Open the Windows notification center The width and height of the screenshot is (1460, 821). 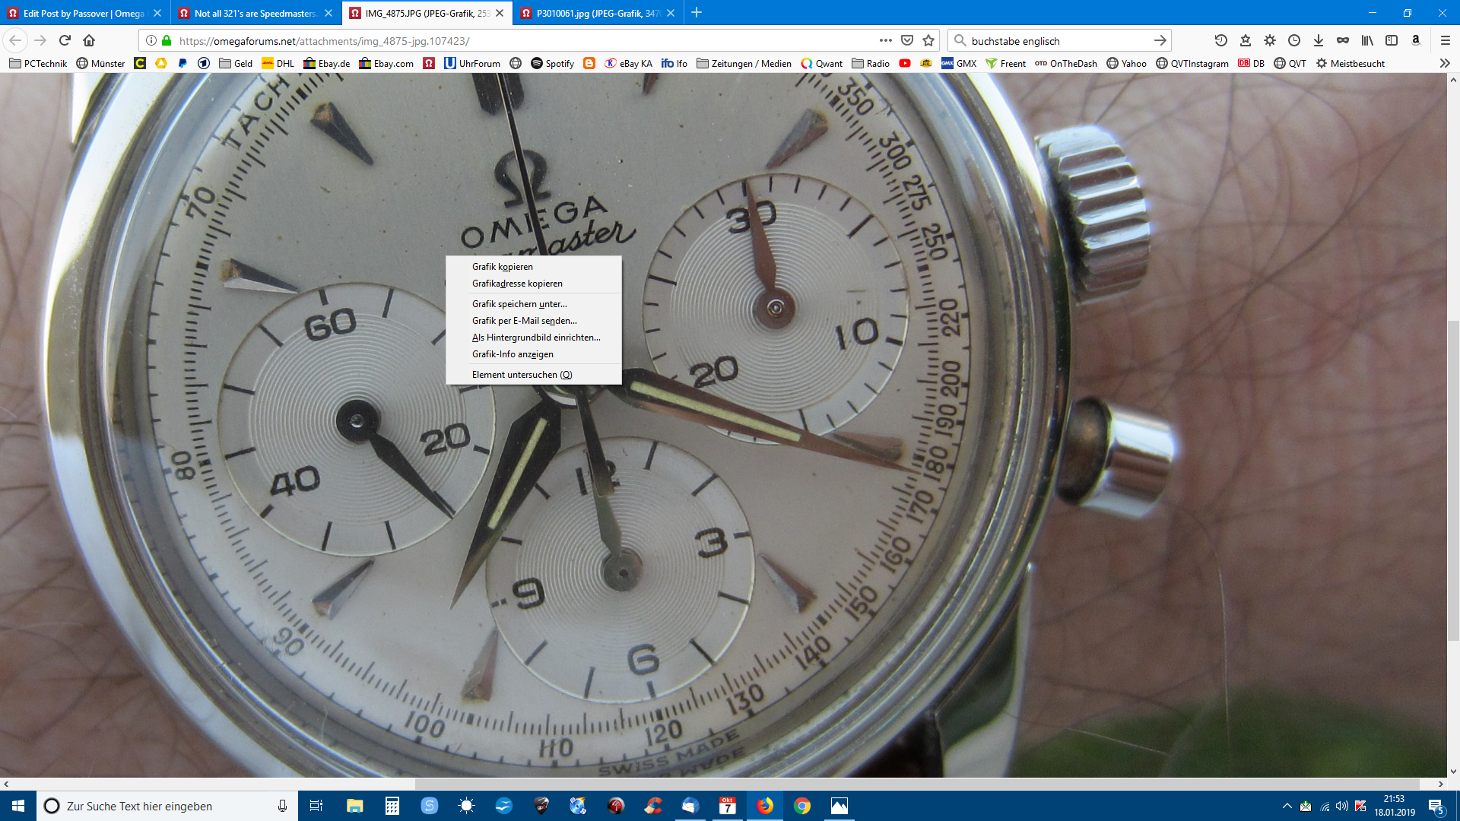(1436, 806)
